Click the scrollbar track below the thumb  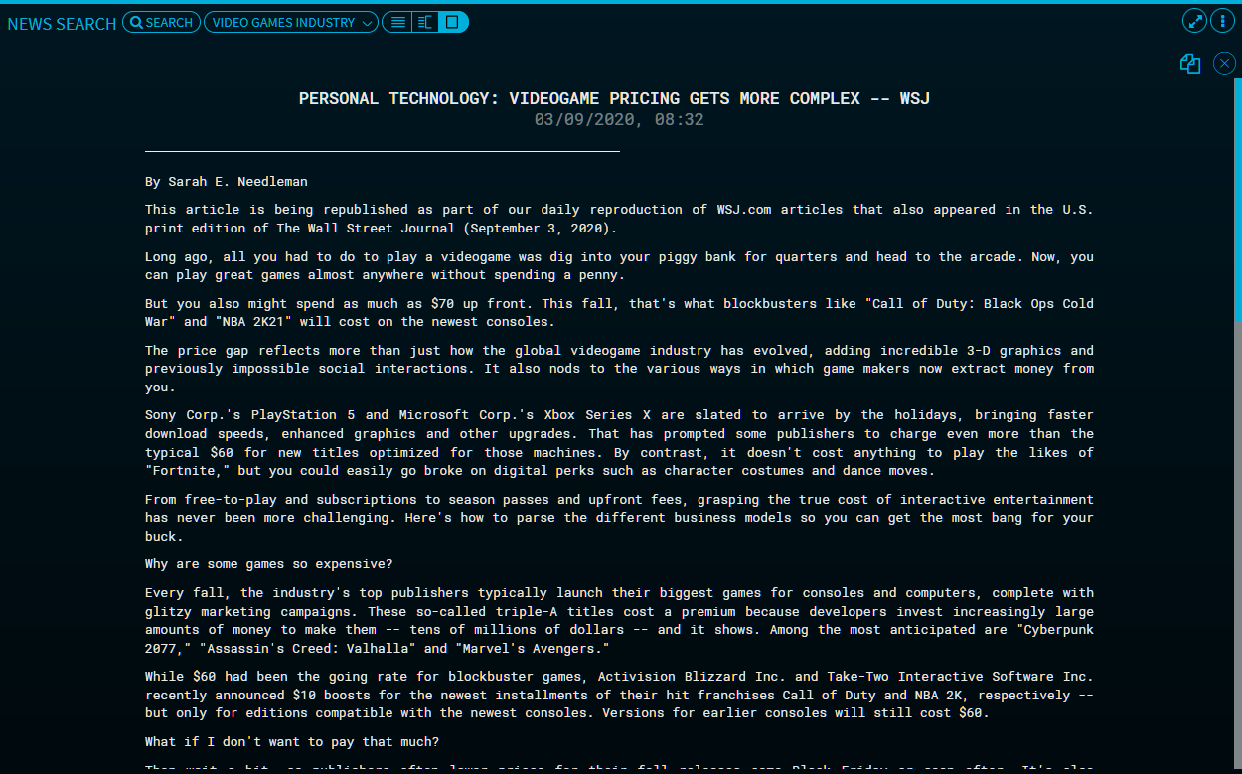coord(1237,546)
